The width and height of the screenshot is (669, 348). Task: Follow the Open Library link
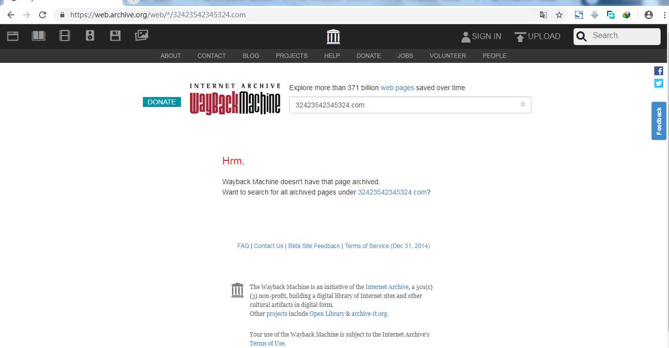[x=327, y=314]
